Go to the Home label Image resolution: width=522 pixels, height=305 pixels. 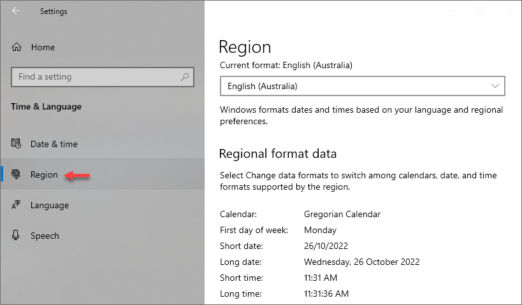pyautogui.click(x=43, y=47)
